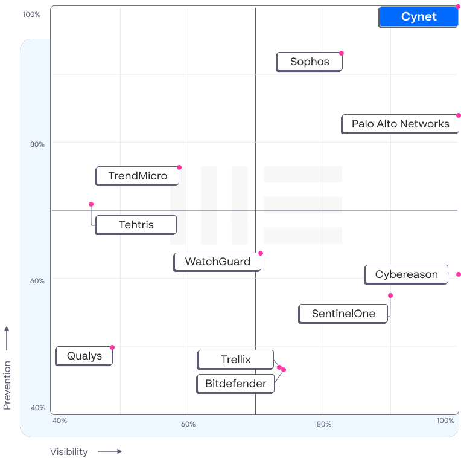Click the Qualys pink data dot
The height and width of the screenshot is (458, 461).
[112, 347]
